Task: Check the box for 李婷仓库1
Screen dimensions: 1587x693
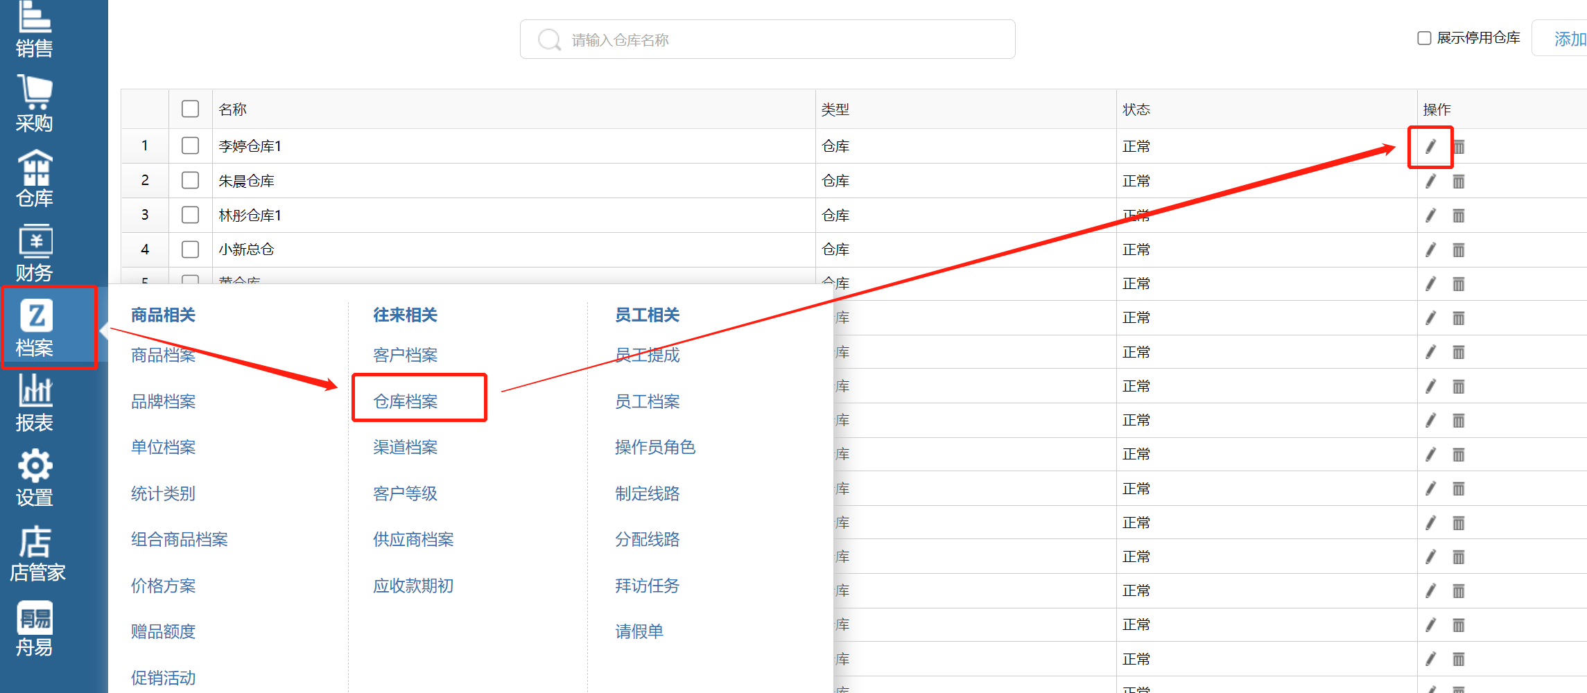Action: pos(190,146)
